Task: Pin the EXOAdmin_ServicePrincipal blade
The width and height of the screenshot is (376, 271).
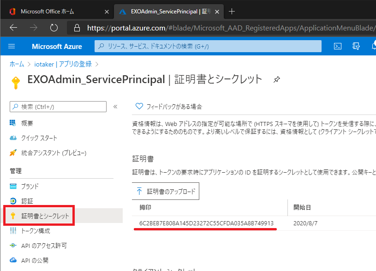Action: (x=276, y=79)
